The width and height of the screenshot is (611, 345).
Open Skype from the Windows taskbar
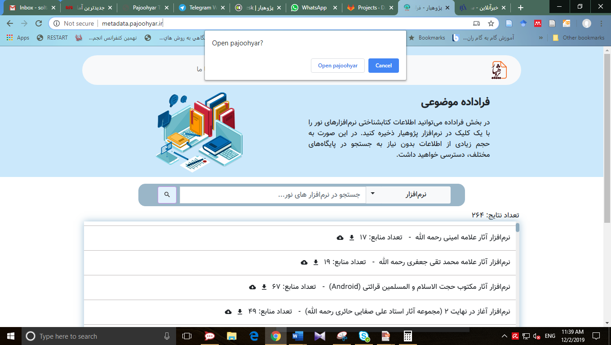pyautogui.click(x=364, y=336)
